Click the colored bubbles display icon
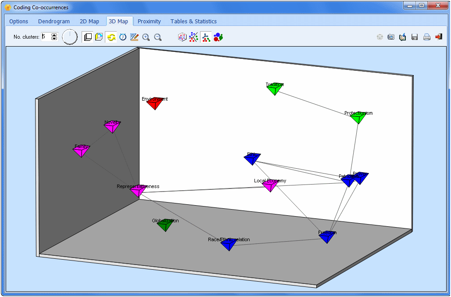 (218, 37)
